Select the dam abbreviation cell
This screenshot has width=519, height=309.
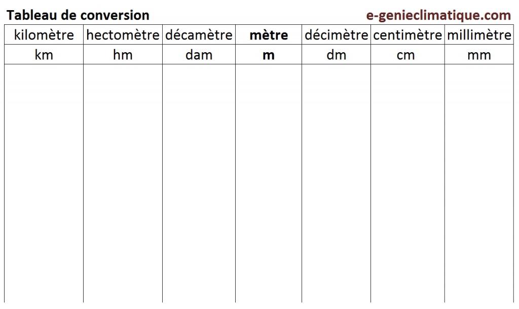(x=199, y=55)
